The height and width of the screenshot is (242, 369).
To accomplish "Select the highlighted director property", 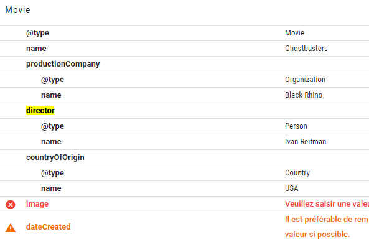I will pos(40,111).
